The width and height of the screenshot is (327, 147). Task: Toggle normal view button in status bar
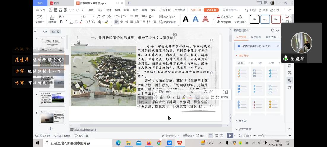[x=211, y=135]
